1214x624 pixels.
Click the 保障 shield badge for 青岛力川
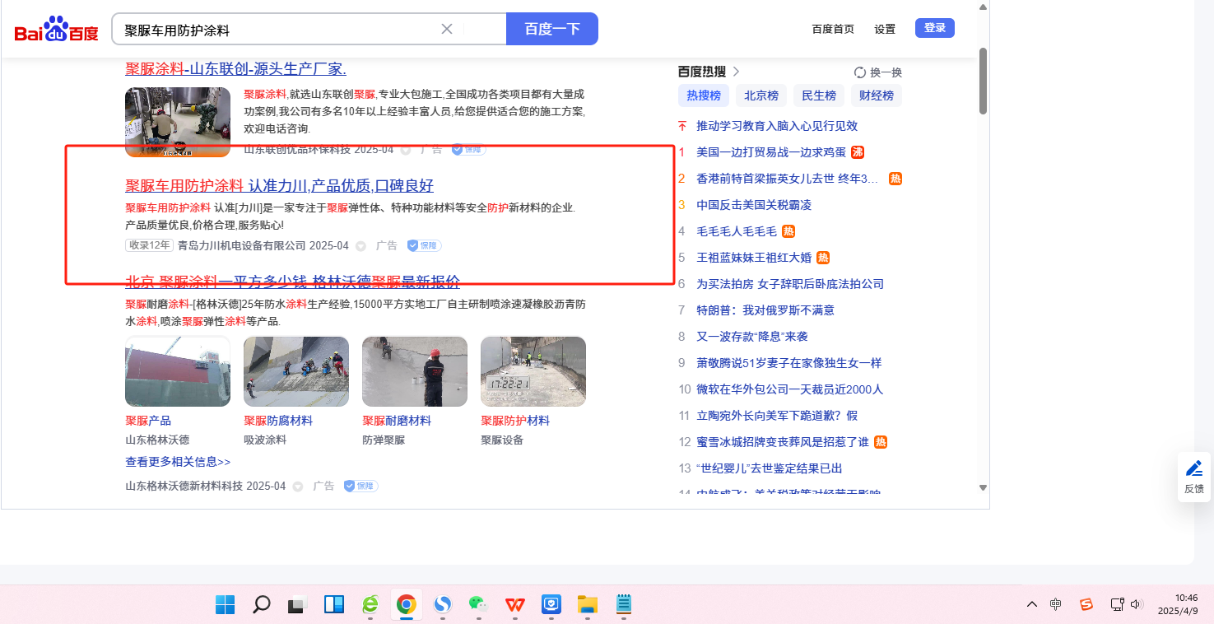425,245
